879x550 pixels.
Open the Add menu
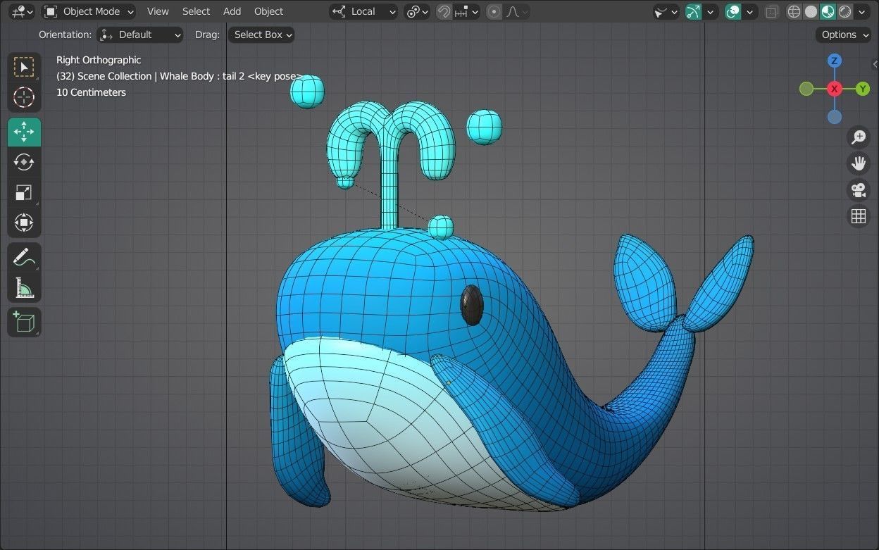(232, 11)
